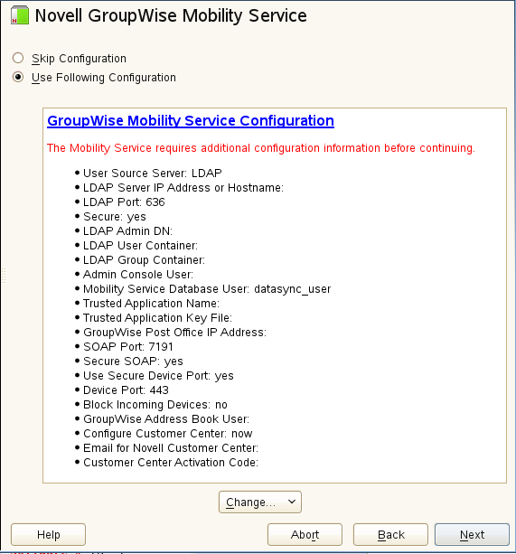Click the 'Admin Console User:' entry
The height and width of the screenshot is (554, 516).
(x=138, y=275)
